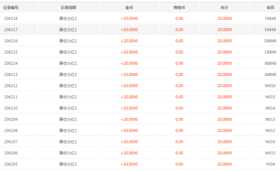Select record number 206218

click(x=11, y=18)
